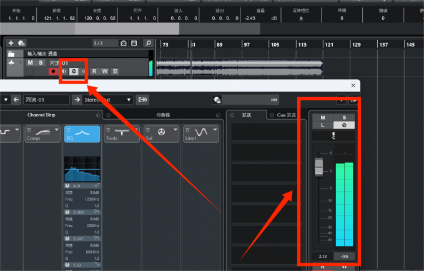Open the track lanes display icon
Screen dimensions: 424x271
coord(115,71)
